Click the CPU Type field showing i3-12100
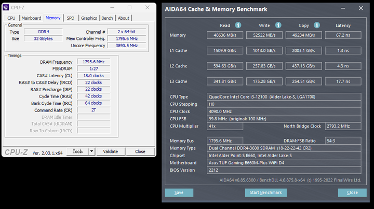The width and height of the screenshot is (374, 209). (284, 96)
